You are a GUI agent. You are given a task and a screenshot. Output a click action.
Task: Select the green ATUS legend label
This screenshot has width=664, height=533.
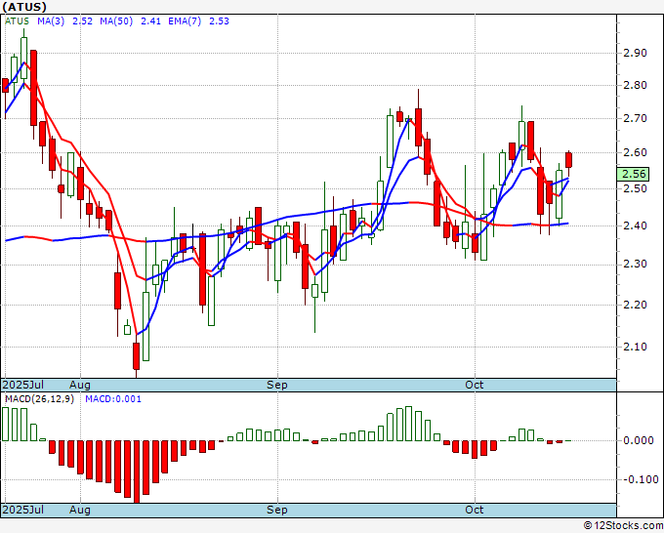[x=17, y=21]
